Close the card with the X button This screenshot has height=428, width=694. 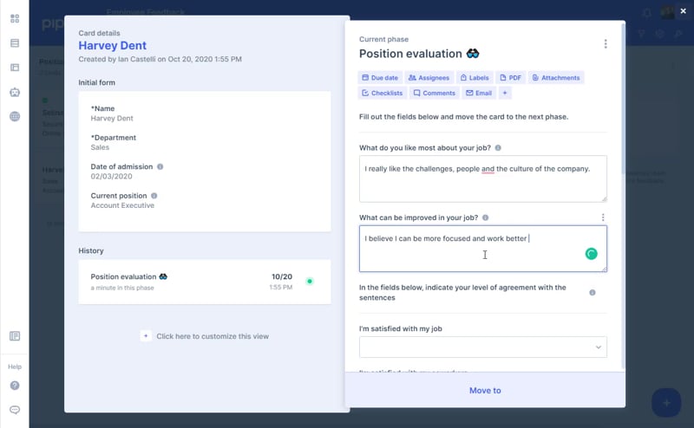(x=683, y=10)
